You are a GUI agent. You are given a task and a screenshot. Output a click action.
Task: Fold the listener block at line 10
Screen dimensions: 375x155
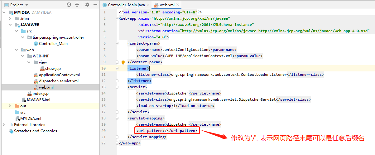click(x=117, y=68)
